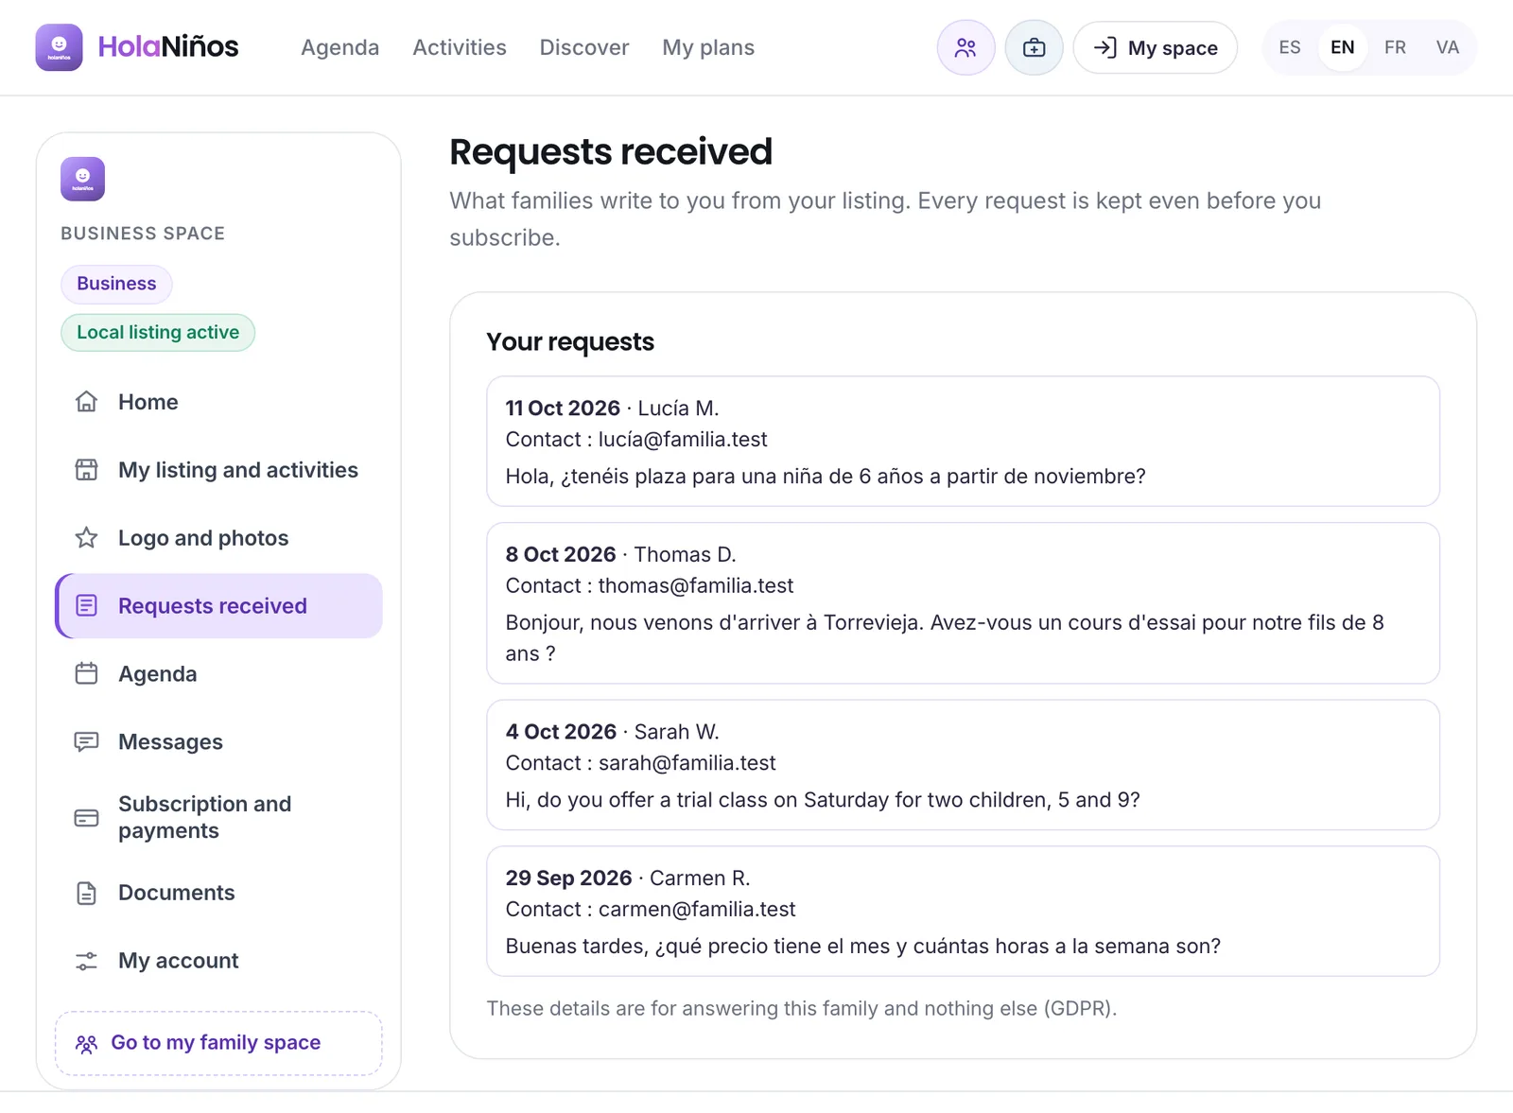1513x1113 pixels.
Task: Open request from Lucía M.
Action: tap(963, 442)
